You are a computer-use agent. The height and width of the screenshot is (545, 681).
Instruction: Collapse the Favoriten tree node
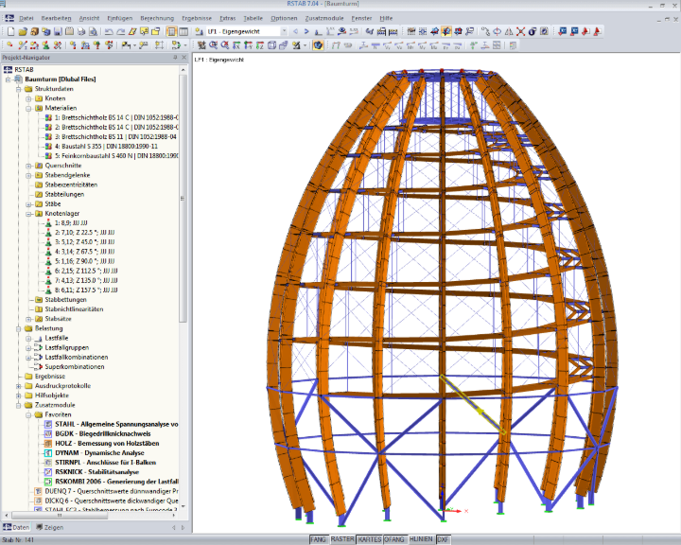[28, 414]
